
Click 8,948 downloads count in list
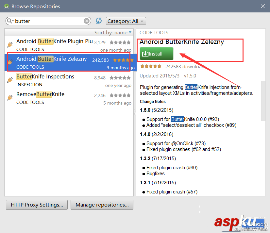tap(100, 78)
